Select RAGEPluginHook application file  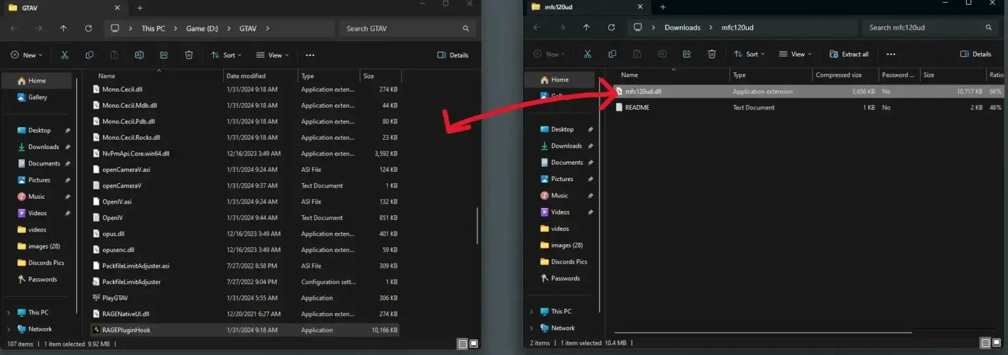pyautogui.click(x=126, y=330)
